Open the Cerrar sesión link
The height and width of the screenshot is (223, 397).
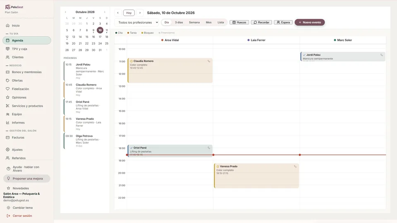[22, 216]
